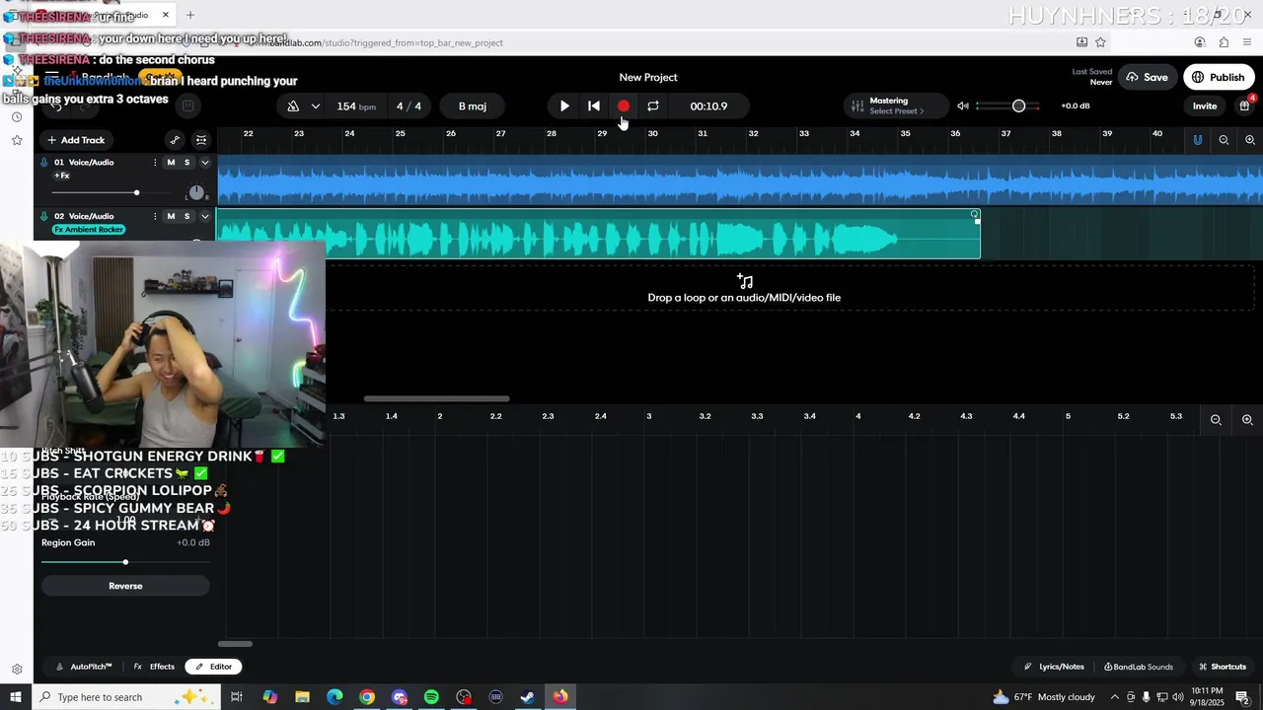Select the Editor tab
This screenshot has height=710, width=1263.
click(214, 667)
